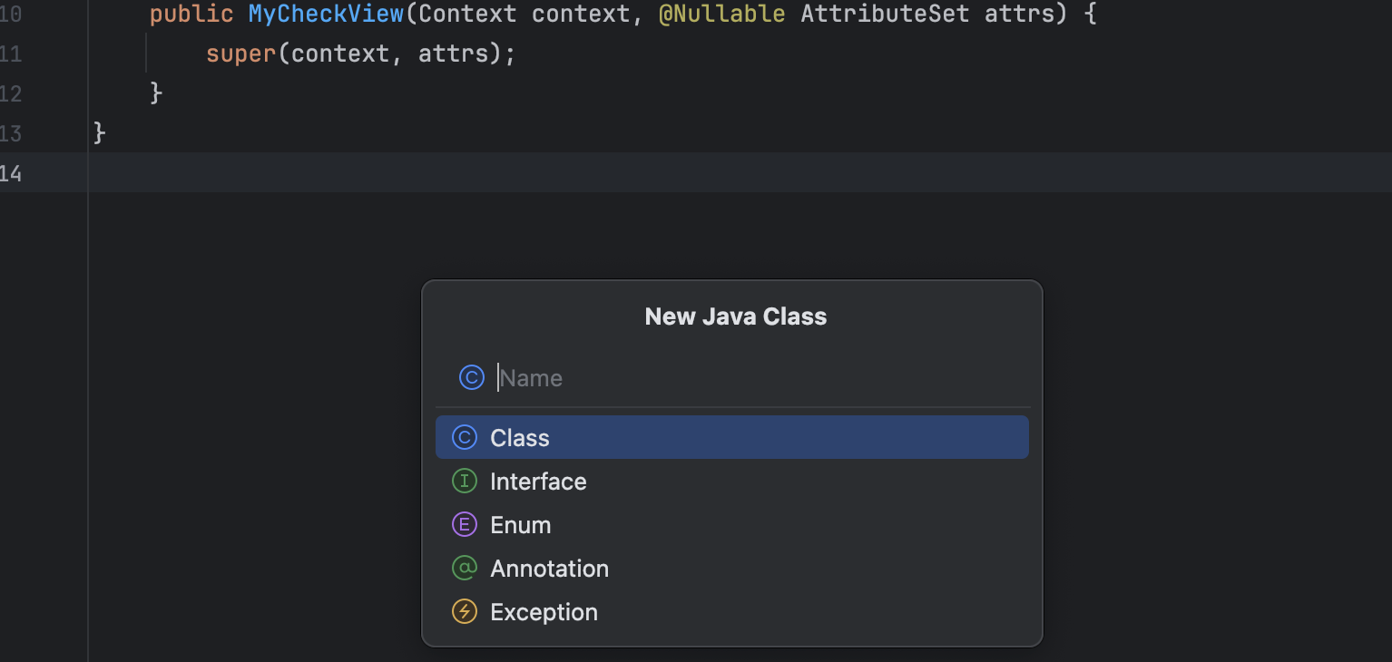Click the green Interface icon
Screen dimensions: 1392x662
(464, 482)
